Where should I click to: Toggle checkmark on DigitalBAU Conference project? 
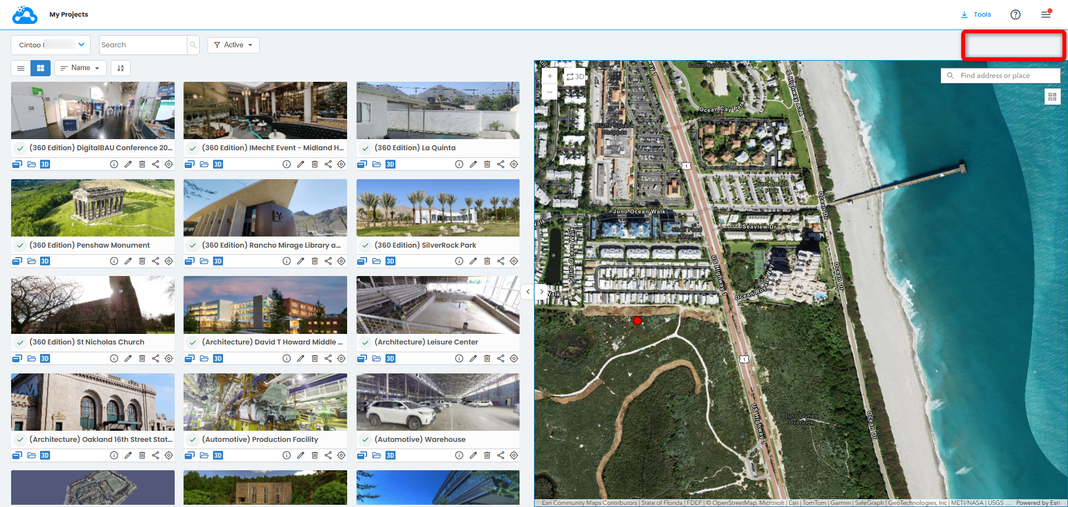(20, 148)
